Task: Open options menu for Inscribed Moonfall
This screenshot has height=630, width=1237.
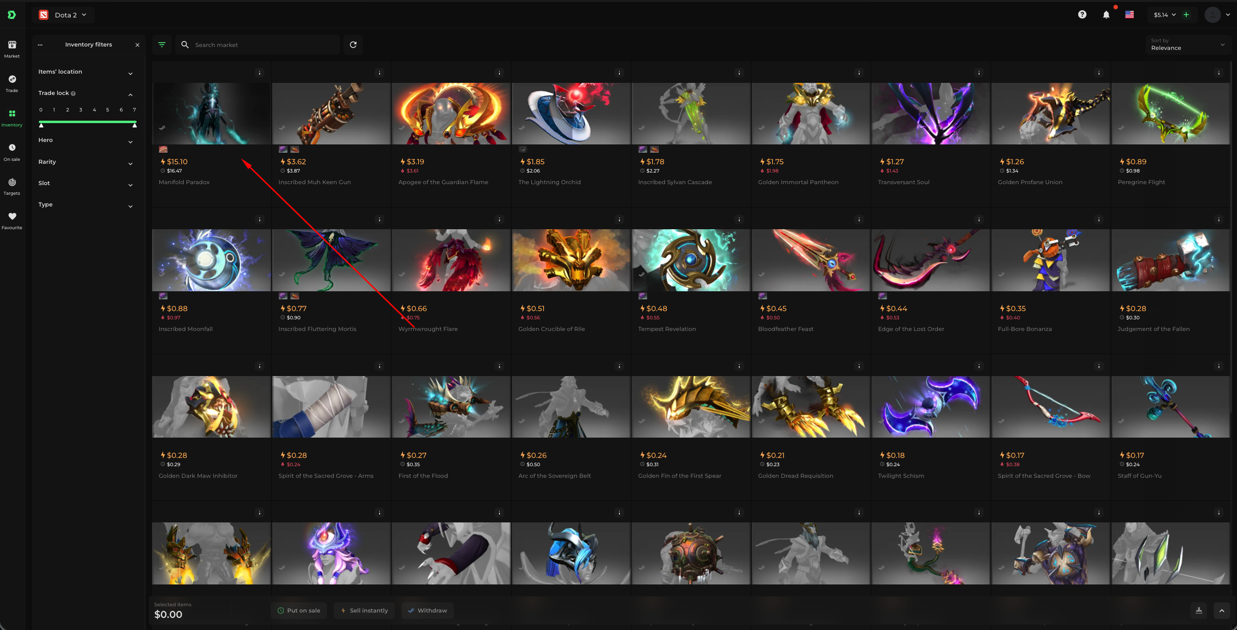Action: (260, 220)
